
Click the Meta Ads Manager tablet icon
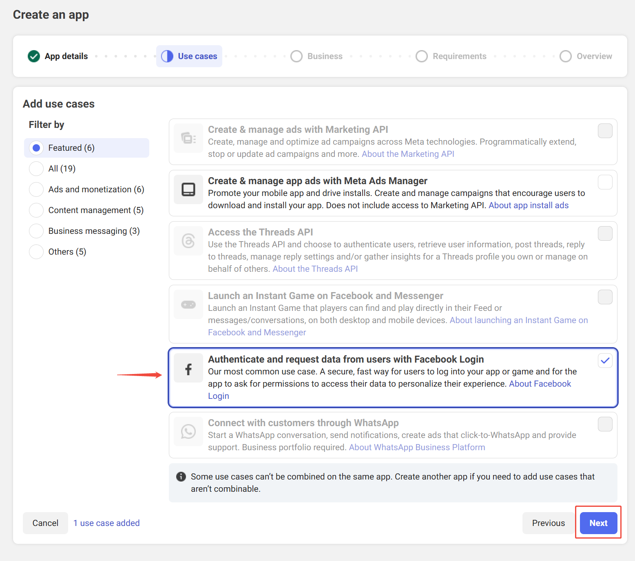(188, 189)
